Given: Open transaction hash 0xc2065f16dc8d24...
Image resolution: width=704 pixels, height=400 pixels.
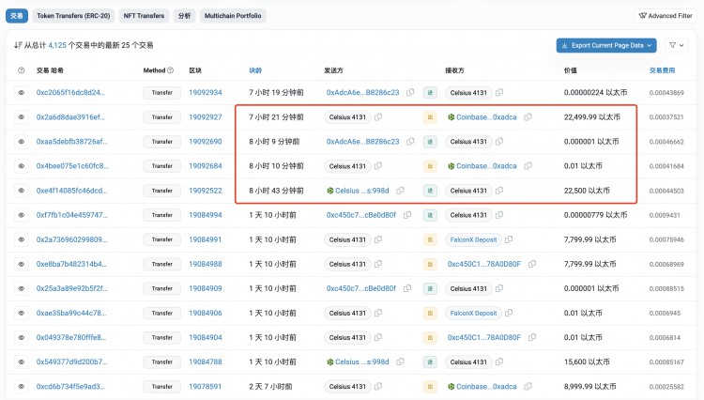Looking at the screenshot, I should pyautogui.click(x=70, y=92).
